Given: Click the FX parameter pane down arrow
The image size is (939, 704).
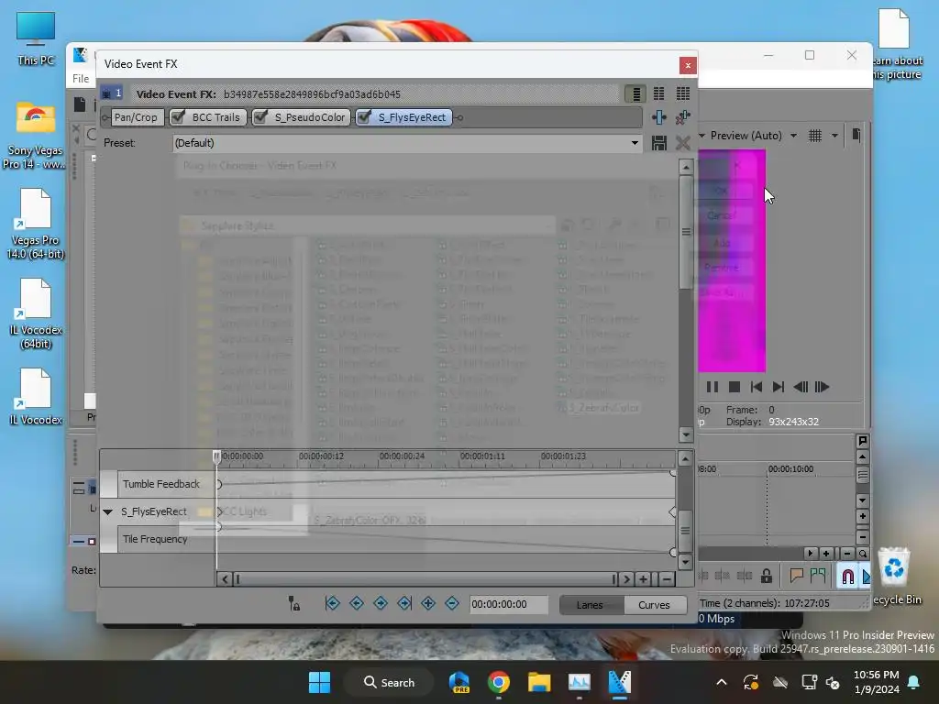Looking at the screenshot, I should [x=686, y=434].
